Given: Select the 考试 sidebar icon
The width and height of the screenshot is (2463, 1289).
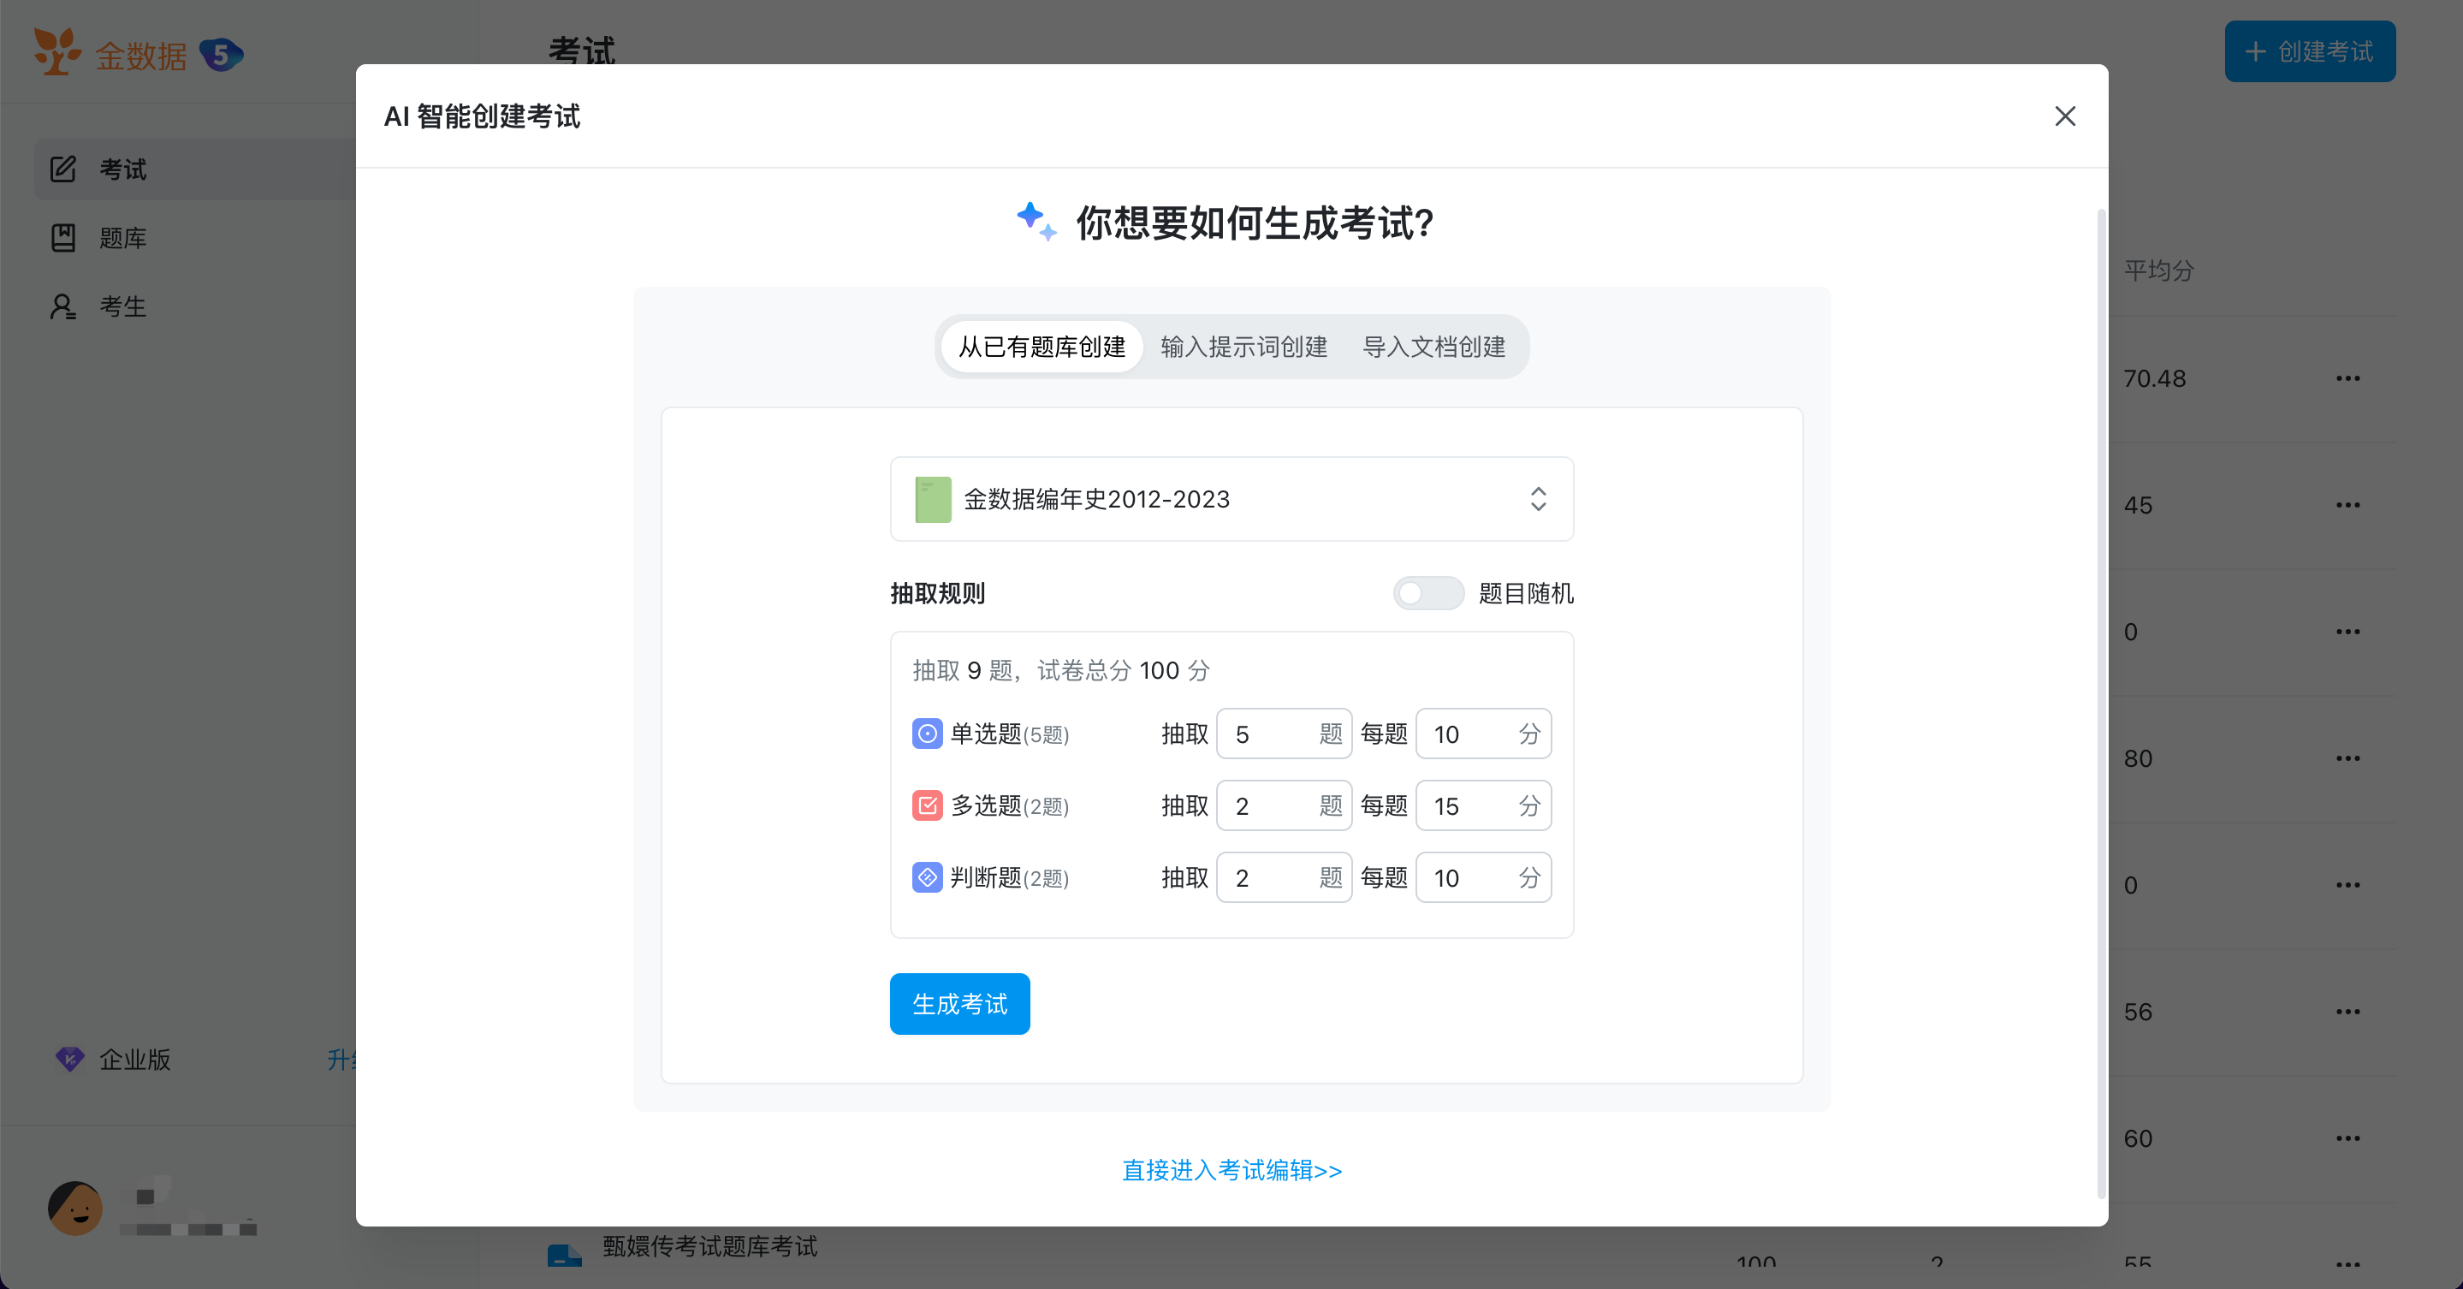Looking at the screenshot, I should point(63,169).
